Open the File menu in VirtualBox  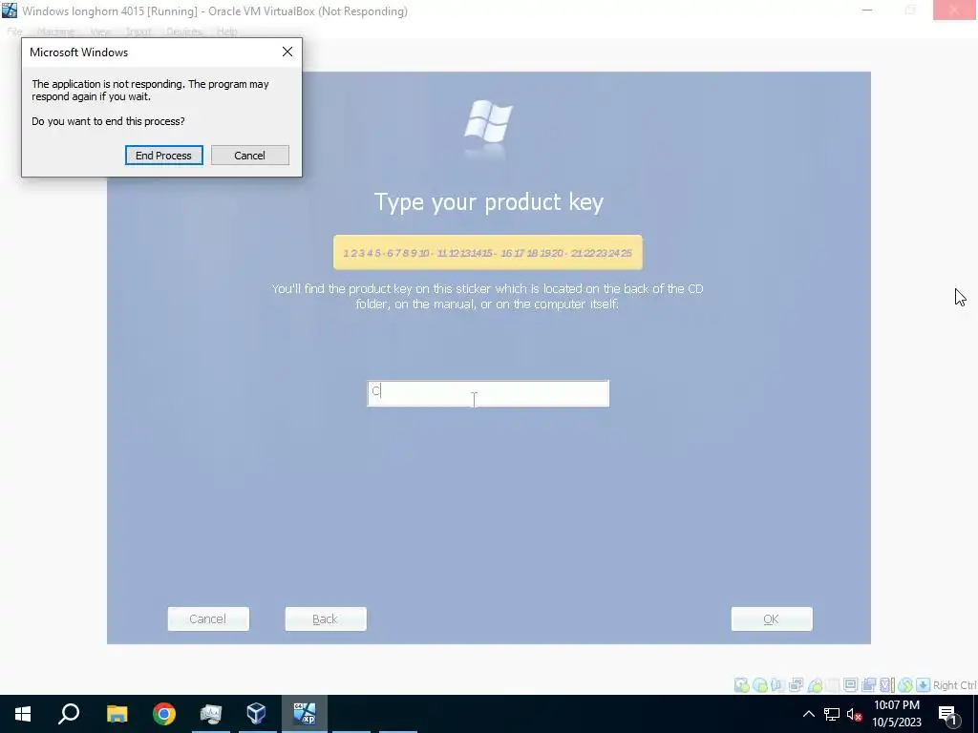pyautogui.click(x=14, y=31)
